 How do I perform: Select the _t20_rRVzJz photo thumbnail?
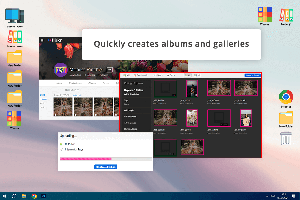pos(192,88)
